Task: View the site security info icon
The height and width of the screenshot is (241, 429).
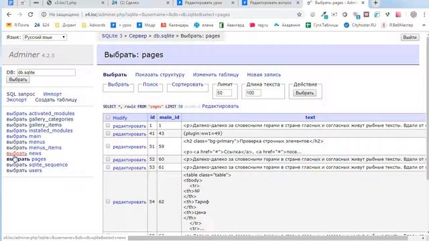Action: pos(44,15)
